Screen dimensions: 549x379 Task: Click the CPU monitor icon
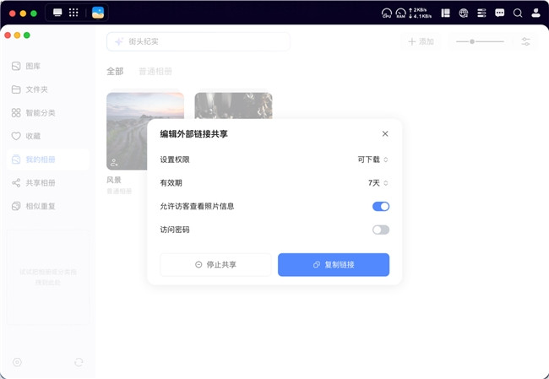387,14
